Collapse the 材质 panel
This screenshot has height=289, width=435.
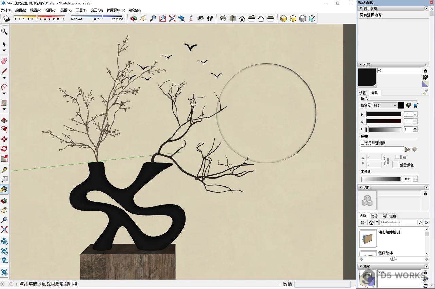pyautogui.click(x=361, y=65)
